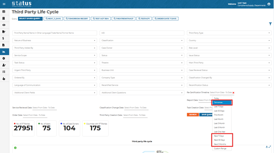Open the Ordered By dropdown
The height and width of the screenshot is (153, 274).
pyautogui.click(x=54, y=78)
